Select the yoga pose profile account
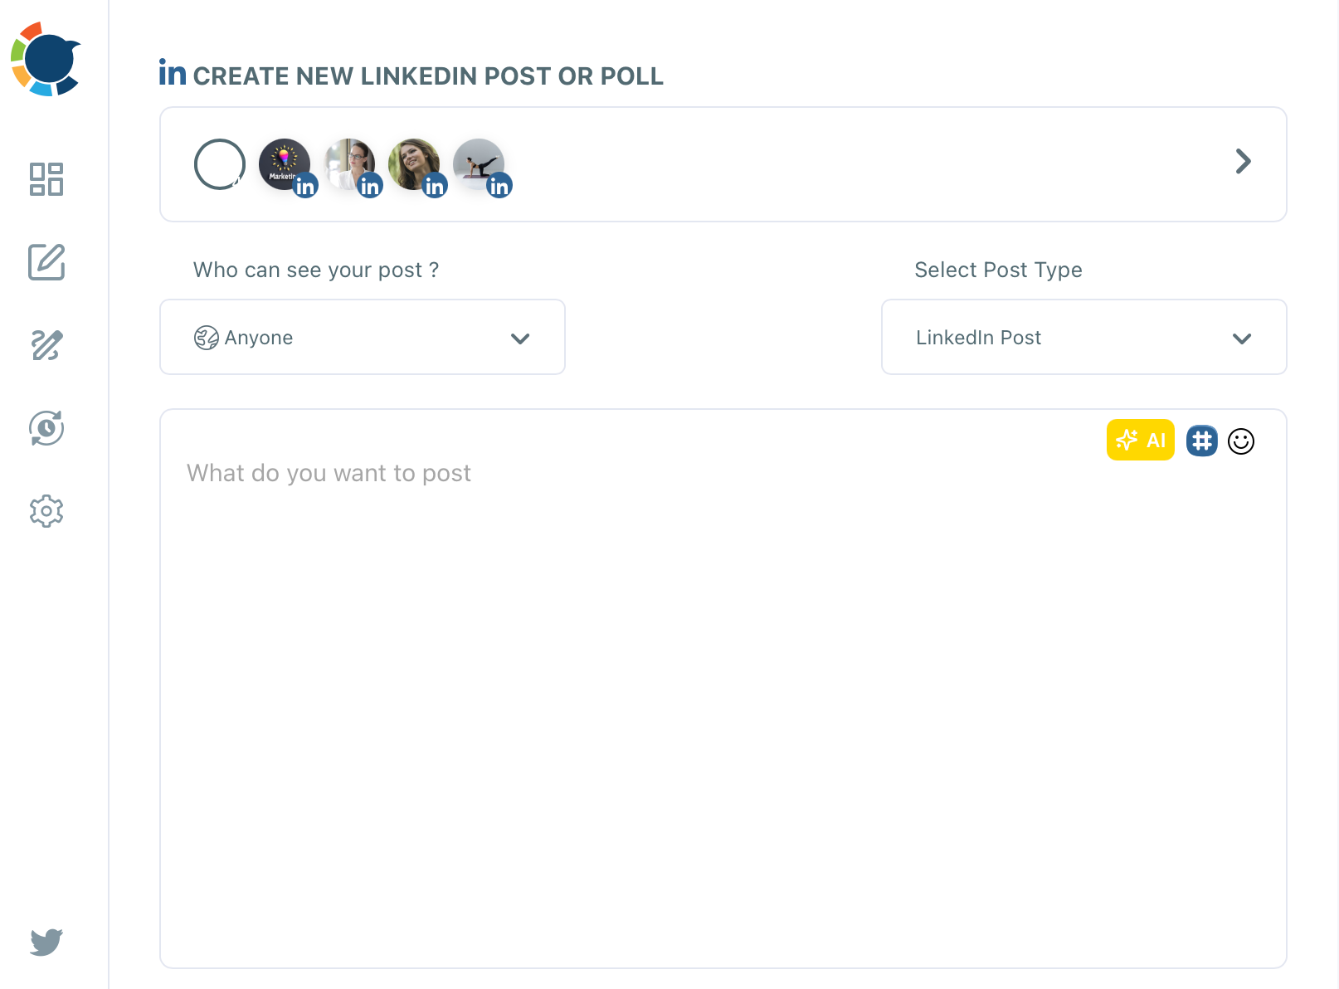This screenshot has width=1339, height=989. tap(480, 163)
